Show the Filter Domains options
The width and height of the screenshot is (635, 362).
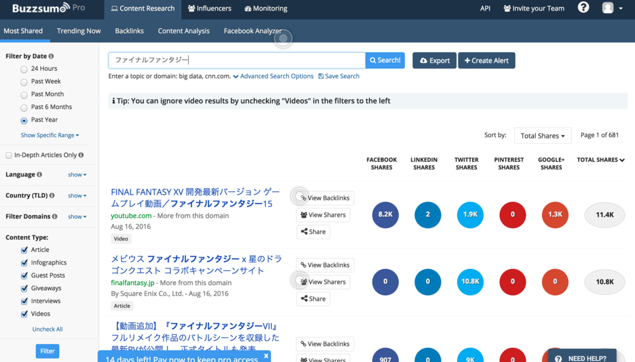(77, 217)
